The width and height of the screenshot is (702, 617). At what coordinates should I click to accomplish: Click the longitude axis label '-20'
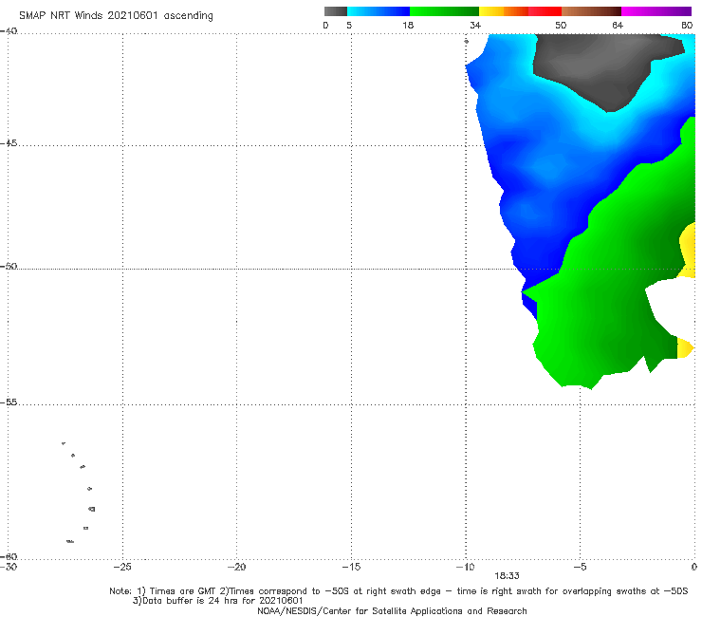click(x=236, y=568)
